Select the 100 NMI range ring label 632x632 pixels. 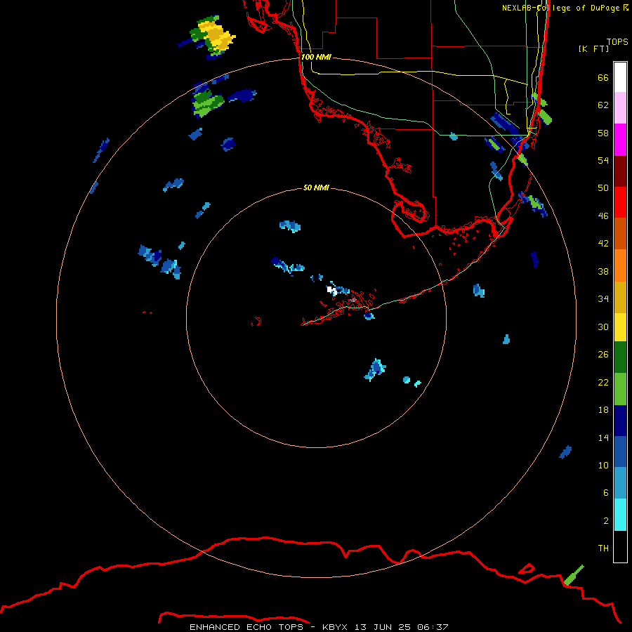coord(316,58)
